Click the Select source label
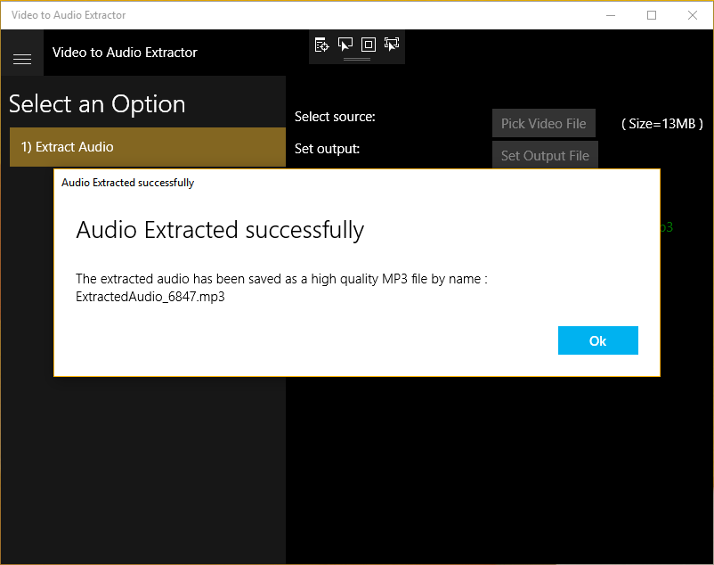714x565 pixels. coord(335,117)
